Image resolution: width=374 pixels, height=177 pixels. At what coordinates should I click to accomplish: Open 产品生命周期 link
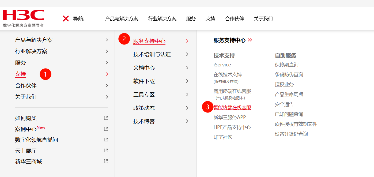pos(289,94)
